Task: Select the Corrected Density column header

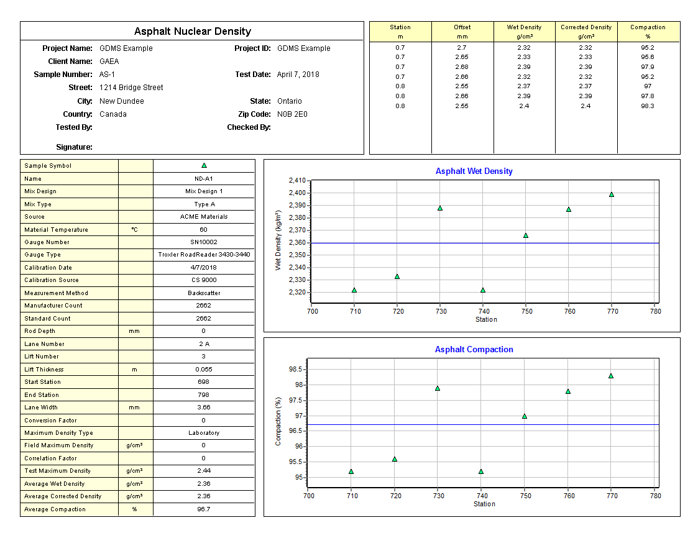Action: pyautogui.click(x=586, y=32)
